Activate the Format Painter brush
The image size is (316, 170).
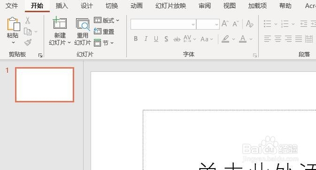point(28,42)
